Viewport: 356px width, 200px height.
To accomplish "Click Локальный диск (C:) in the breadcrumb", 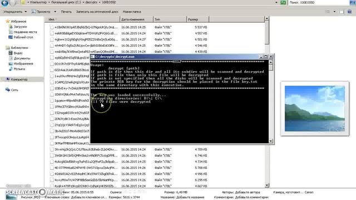I will click(x=66, y=2).
